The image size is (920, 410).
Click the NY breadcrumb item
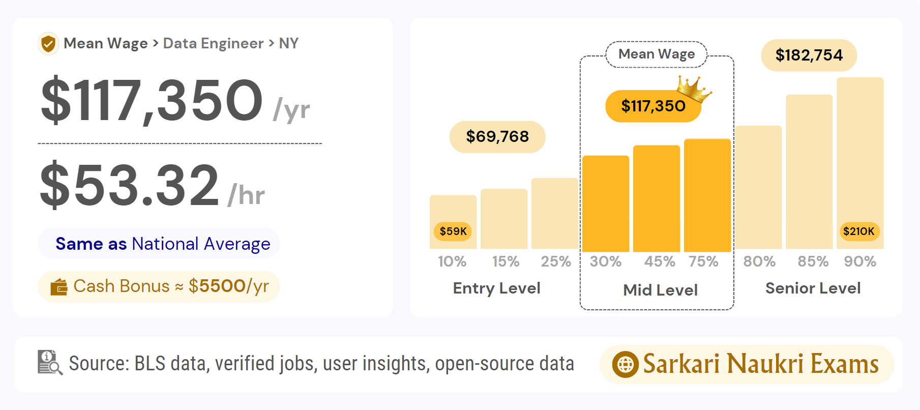[288, 44]
